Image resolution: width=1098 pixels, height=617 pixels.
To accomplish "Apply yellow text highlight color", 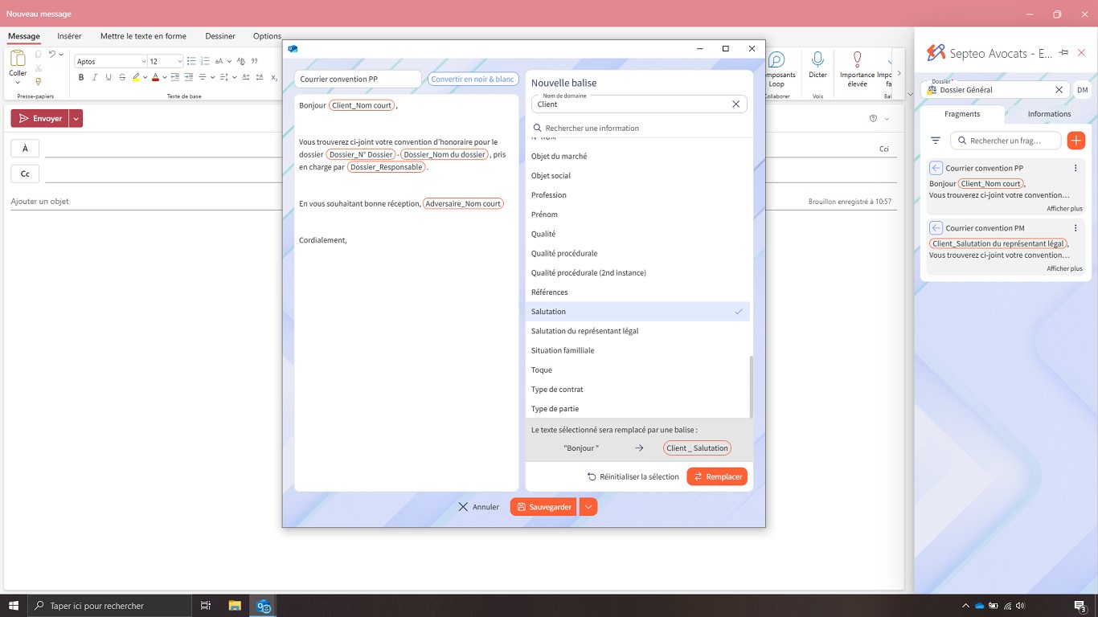I will (x=136, y=77).
